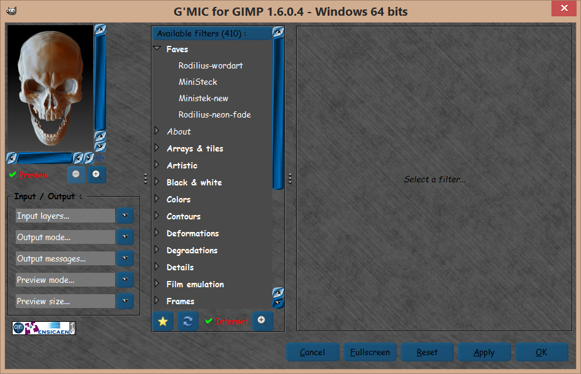Select the Rodilius-neon-fade fave filter
Screen dimensions: 581x374
(214, 115)
